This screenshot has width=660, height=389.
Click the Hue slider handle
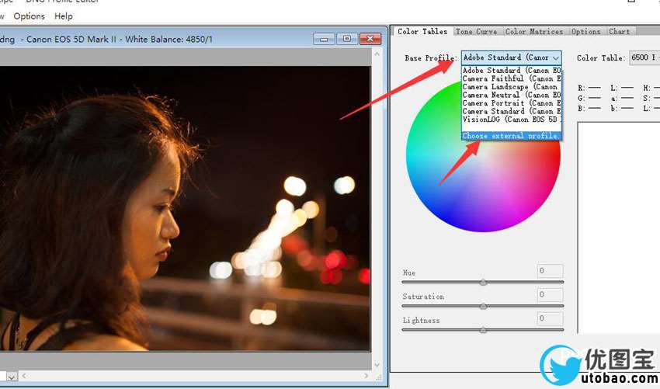tap(483, 282)
